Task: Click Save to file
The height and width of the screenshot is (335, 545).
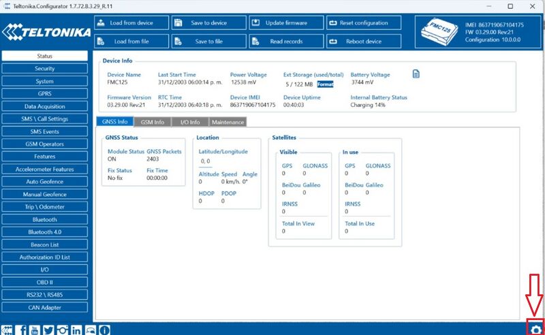Action: 209,42
